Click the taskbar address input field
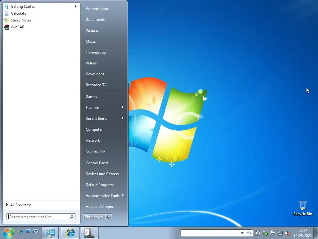The width and height of the screenshot is (318, 239). [210, 233]
